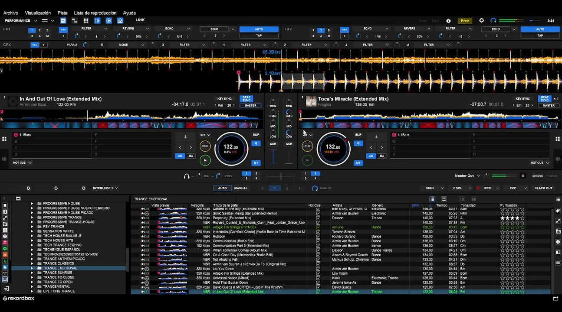Viewport: 562px width, 312px height.
Task: Open Ayuda menu
Action: 129,13
